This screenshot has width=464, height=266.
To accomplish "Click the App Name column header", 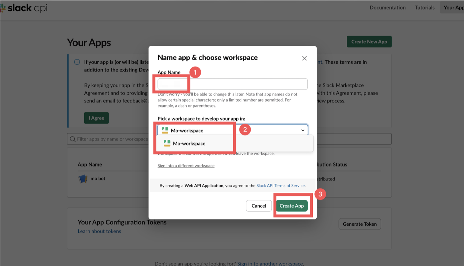I will tap(90, 164).
